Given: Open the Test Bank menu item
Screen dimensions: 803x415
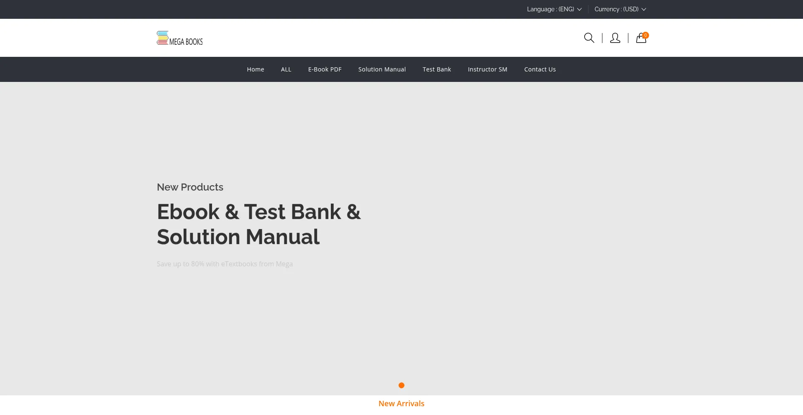Looking at the screenshot, I should point(437,69).
